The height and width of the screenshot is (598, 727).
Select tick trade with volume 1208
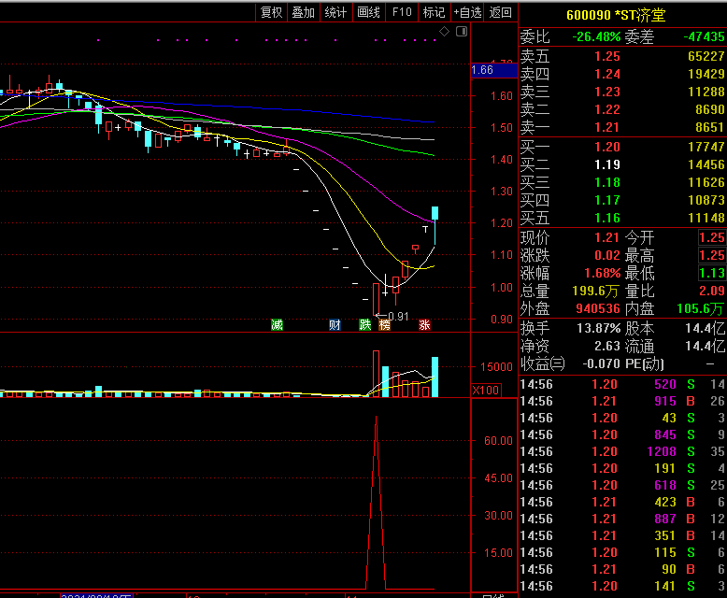(622, 451)
